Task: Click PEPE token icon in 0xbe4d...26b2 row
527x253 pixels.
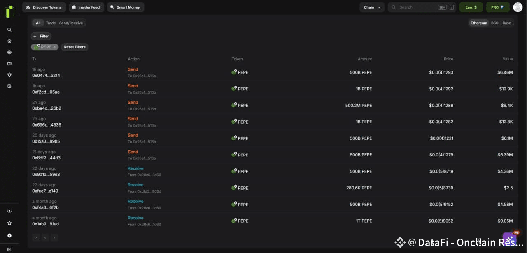Action: pyautogui.click(x=234, y=105)
